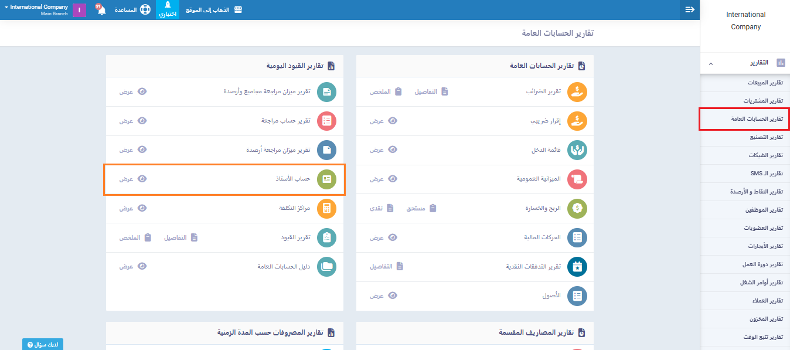
Task: Select تقارير المبيعات in sidebar
Action: coord(760,83)
